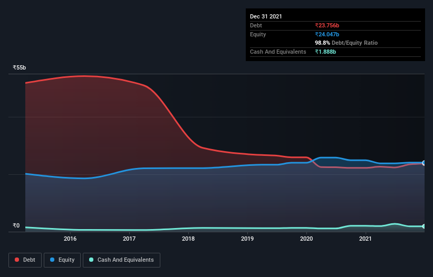Screen dimensions: 433x277
Task: Click the ₹1.888b cash value
Action: [x=325, y=52]
